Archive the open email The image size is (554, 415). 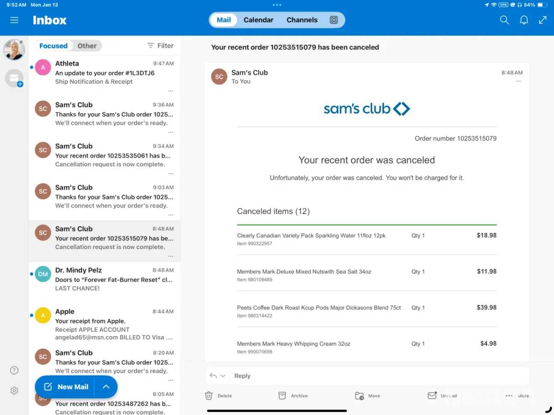[x=282, y=395]
